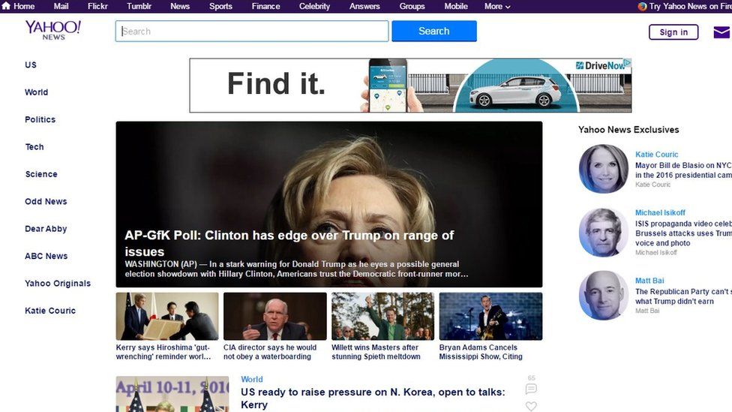Click Matt Bai's round portrait
732x412 pixels.
[x=604, y=295]
